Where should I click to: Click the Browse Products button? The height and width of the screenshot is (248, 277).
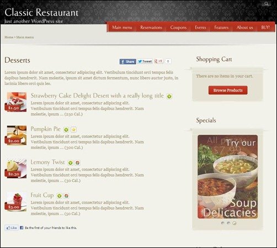point(228,90)
